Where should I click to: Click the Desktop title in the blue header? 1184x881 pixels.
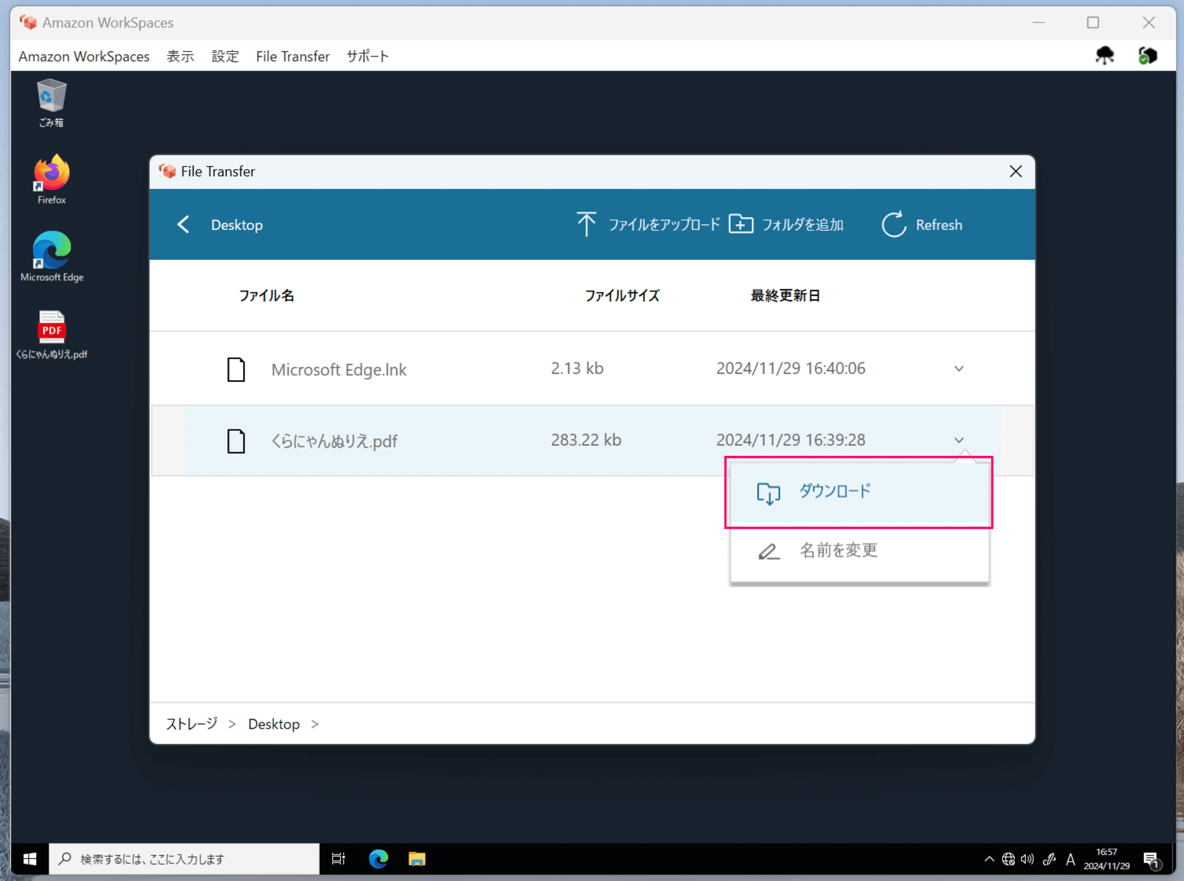pos(237,225)
